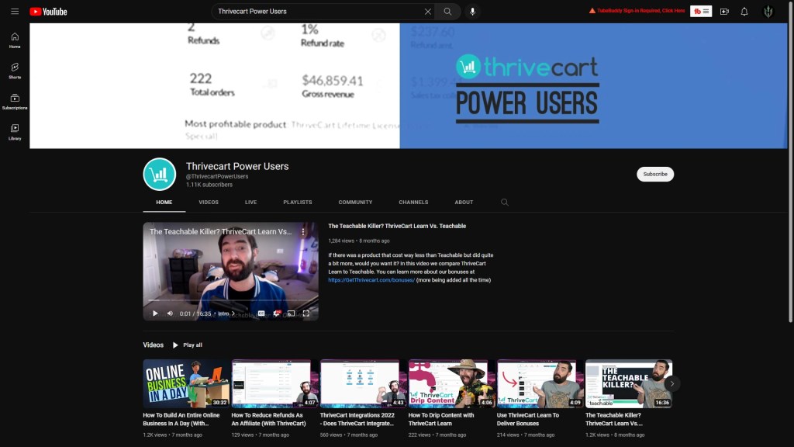Go to Shorts in sidebar

(15, 71)
